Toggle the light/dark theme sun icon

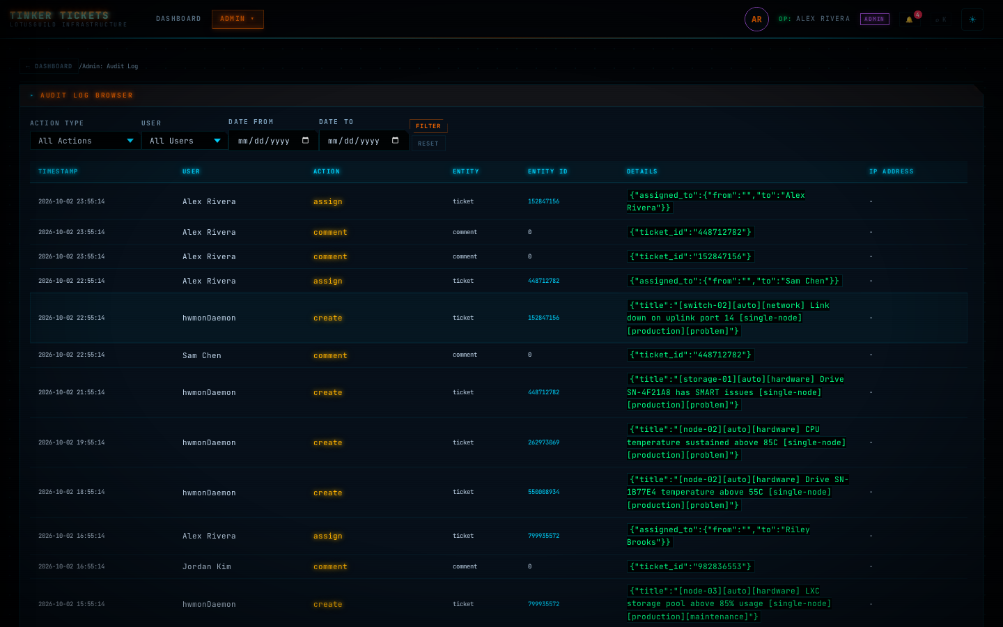(x=972, y=20)
